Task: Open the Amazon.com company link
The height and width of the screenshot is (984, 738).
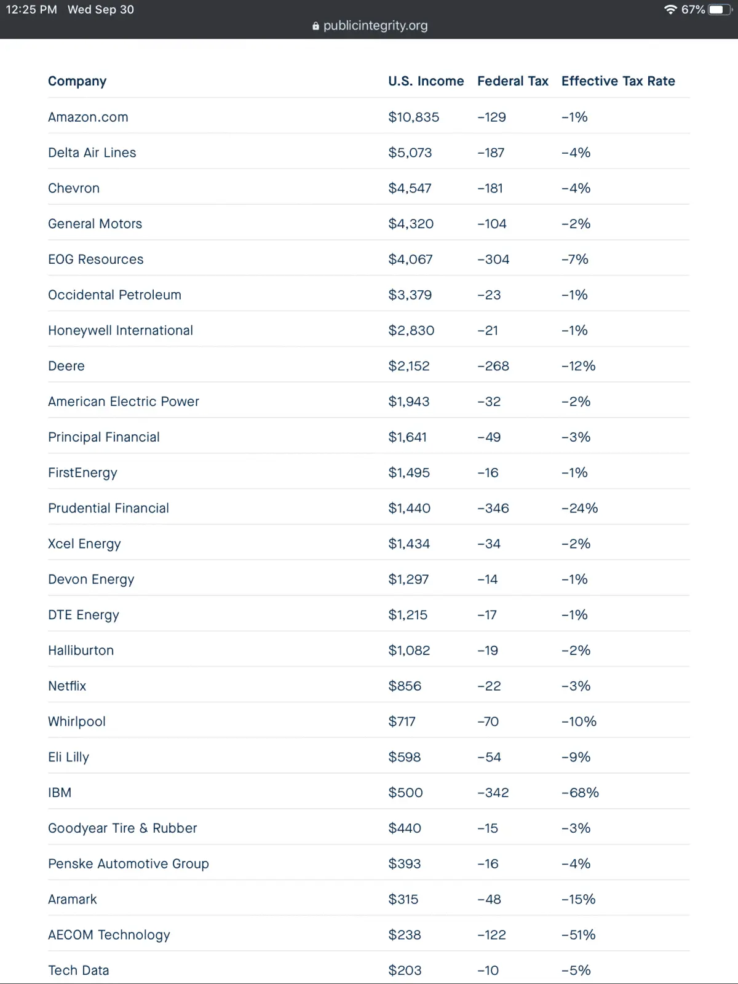Action: point(88,117)
